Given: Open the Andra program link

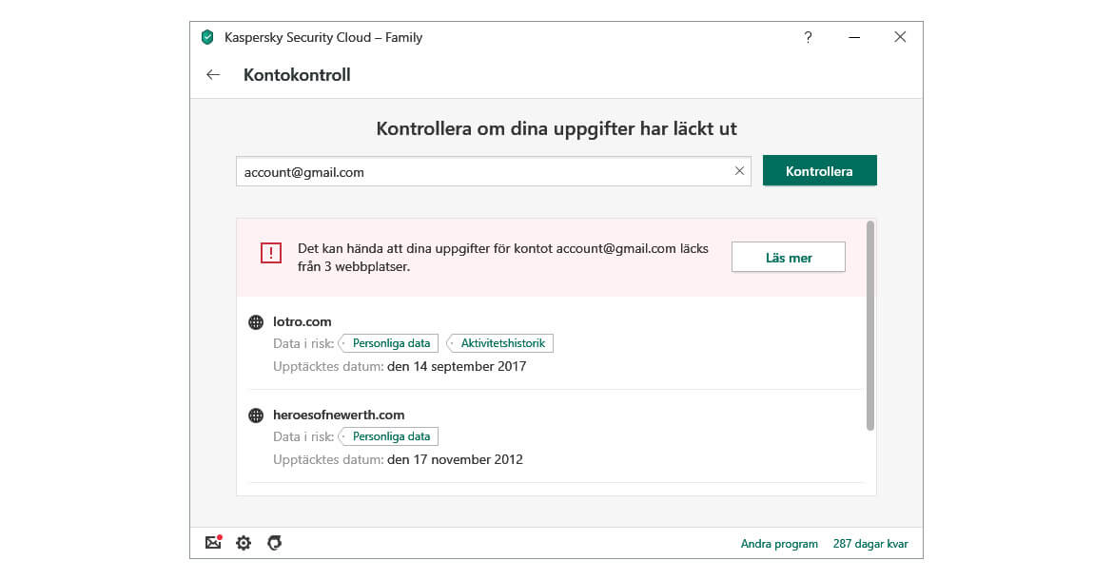Looking at the screenshot, I should tap(779, 544).
